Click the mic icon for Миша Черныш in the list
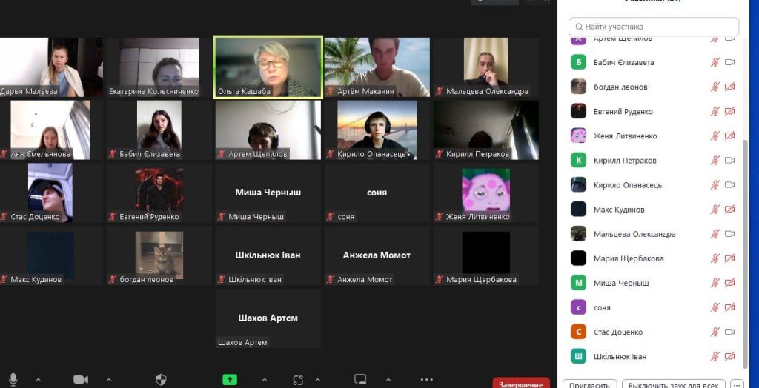Viewport: 759px width, 388px height. pos(715,283)
